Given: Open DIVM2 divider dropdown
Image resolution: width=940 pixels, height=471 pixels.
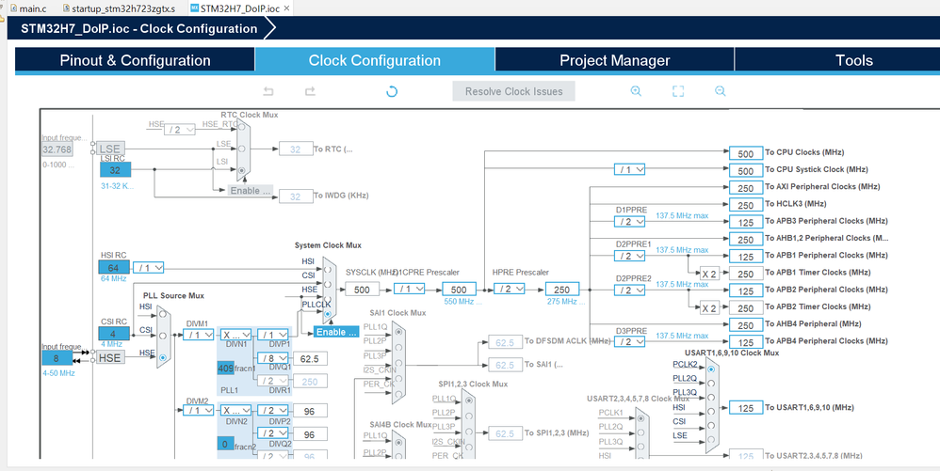Looking at the screenshot, I should pyautogui.click(x=199, y=410).
